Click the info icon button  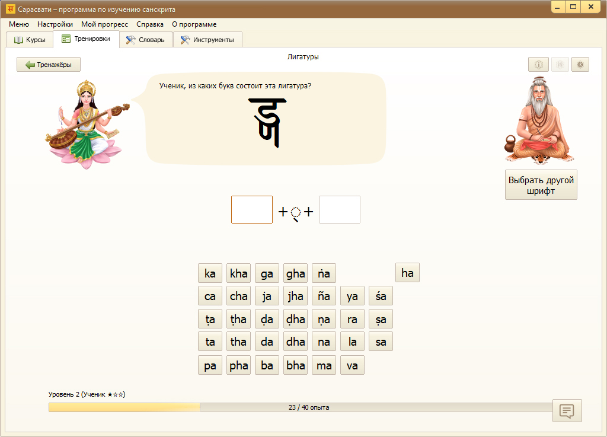coord(538,65)
